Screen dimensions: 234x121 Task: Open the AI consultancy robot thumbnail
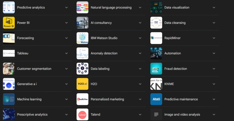[x=82, y=23]
